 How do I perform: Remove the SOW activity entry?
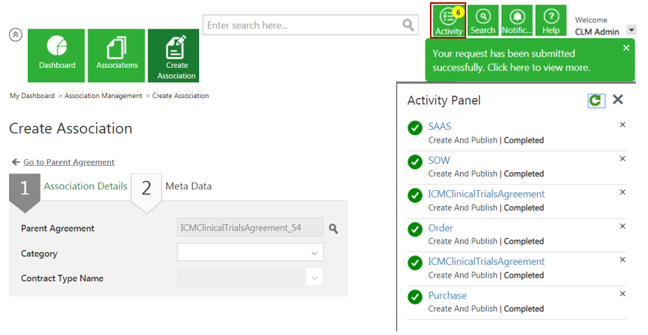click(x=622, y=159)
